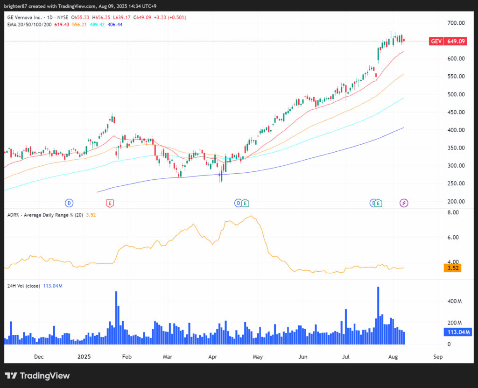Click the 113.04M value beside 24H Vol
The image size is (478, 388).
coord(53,286)
